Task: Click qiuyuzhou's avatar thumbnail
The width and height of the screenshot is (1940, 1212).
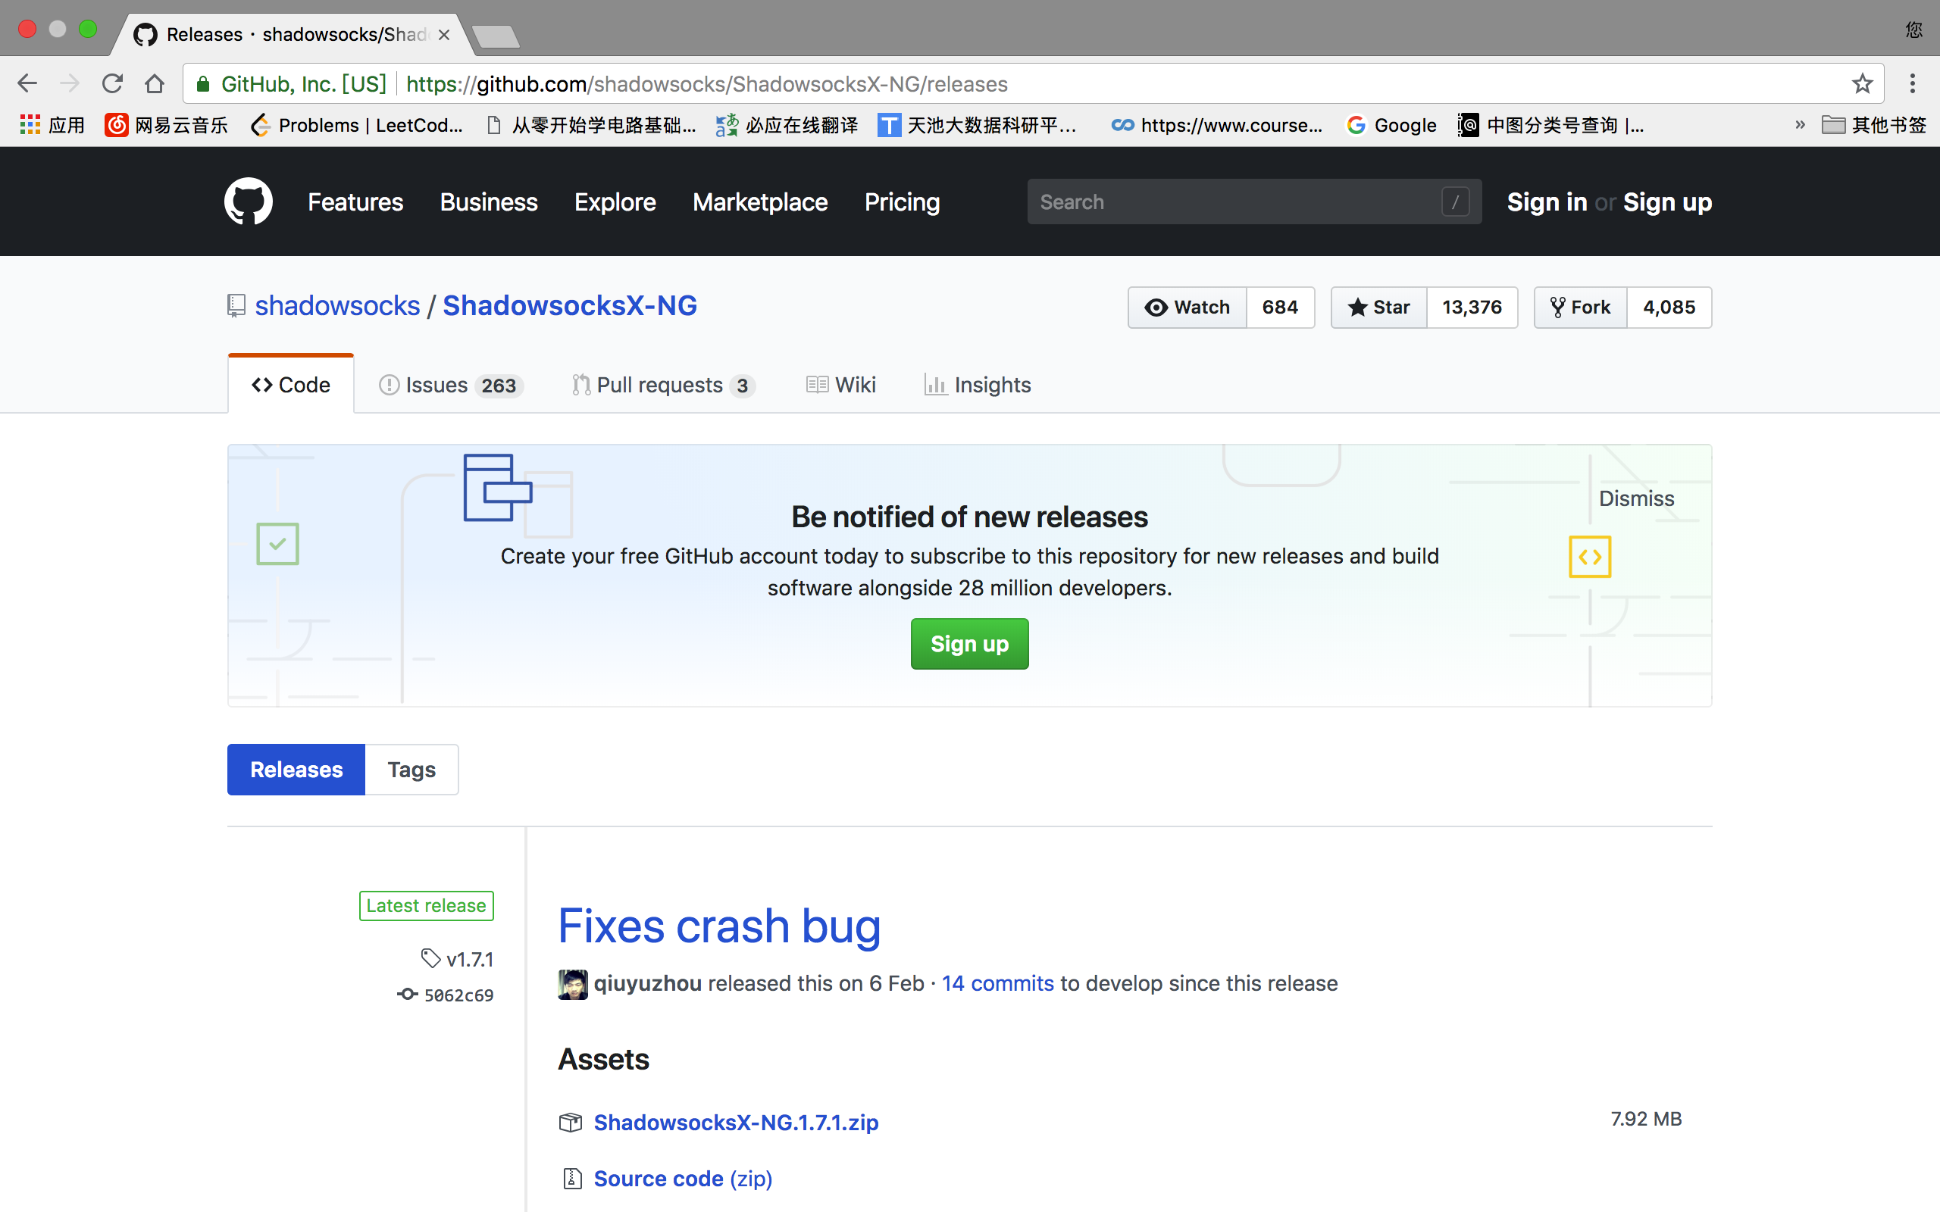Action: (x=572, y=984)
